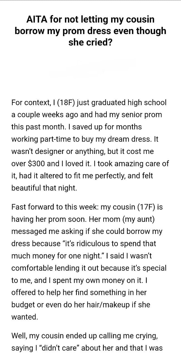This screenshot has width=181, height=357.
Task: Click "For context" starting the first paragraph
Action: tap(29, 102)
